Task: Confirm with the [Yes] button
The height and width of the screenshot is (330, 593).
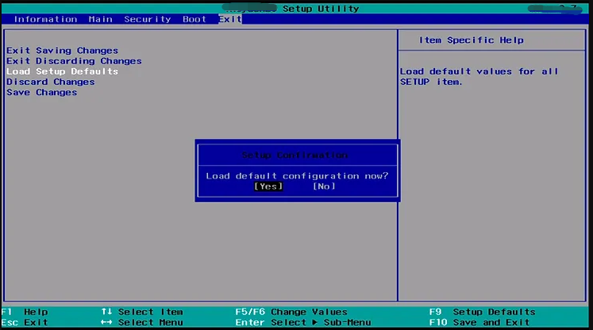Action: (x=268, y=186)
